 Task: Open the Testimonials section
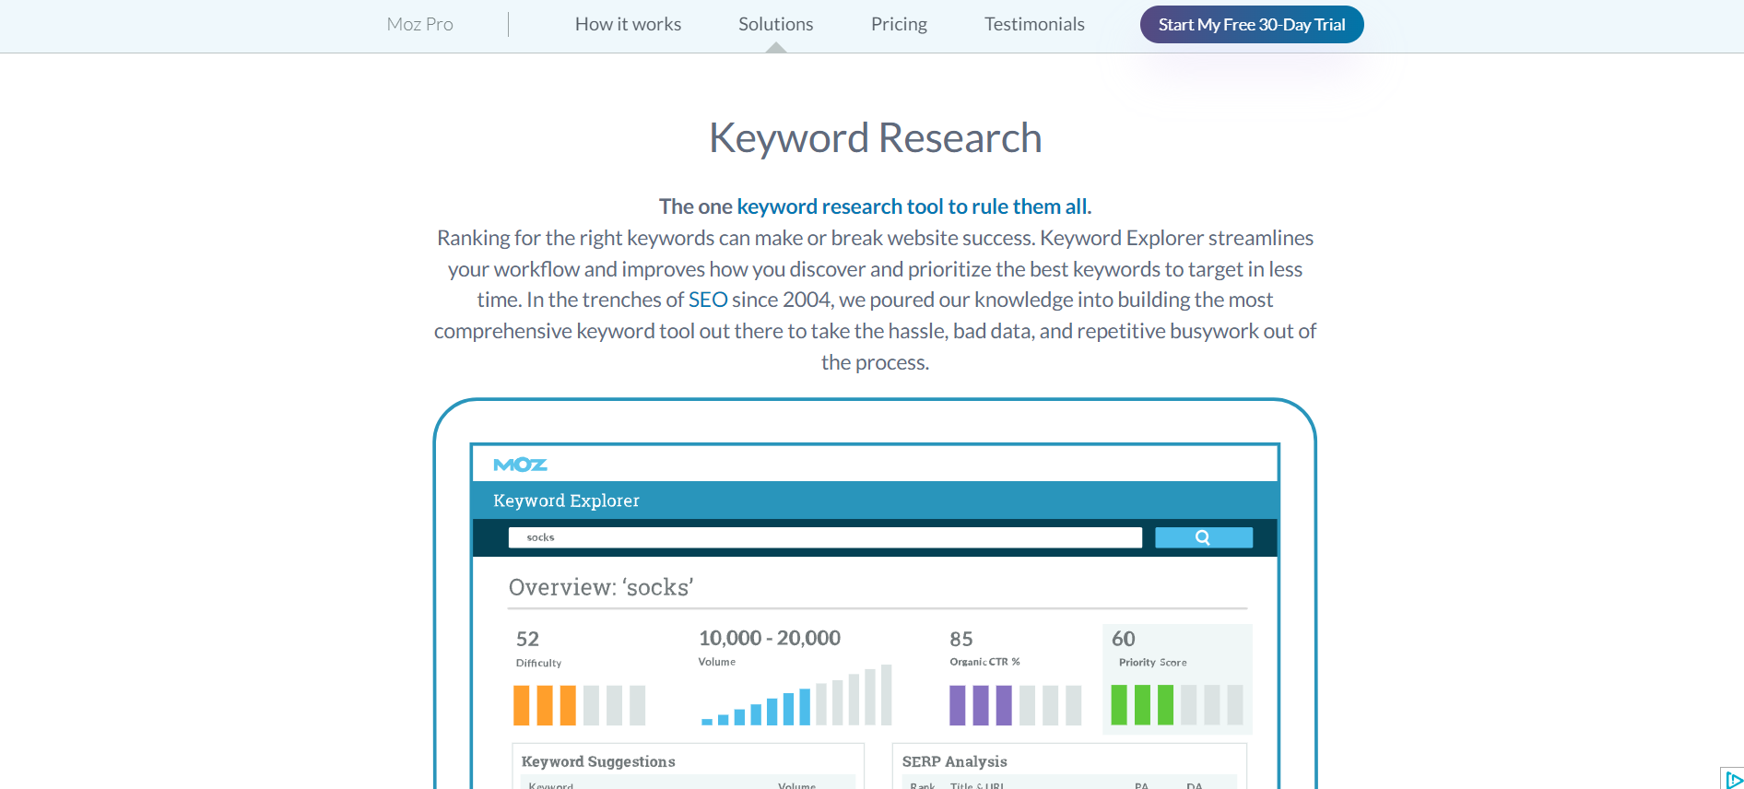1034,25
